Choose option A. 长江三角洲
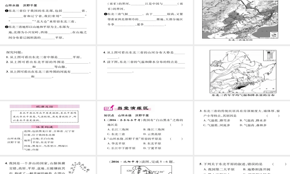This screenshot has height=174, width=290. 118,129
